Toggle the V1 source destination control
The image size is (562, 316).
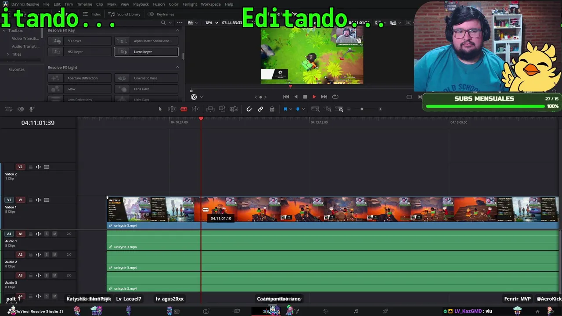[9, 200]
